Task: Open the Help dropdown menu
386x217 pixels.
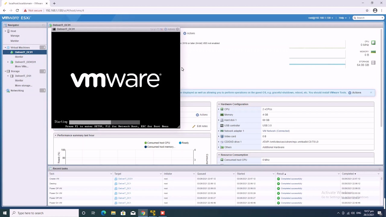Action: [x=343, y=18]
